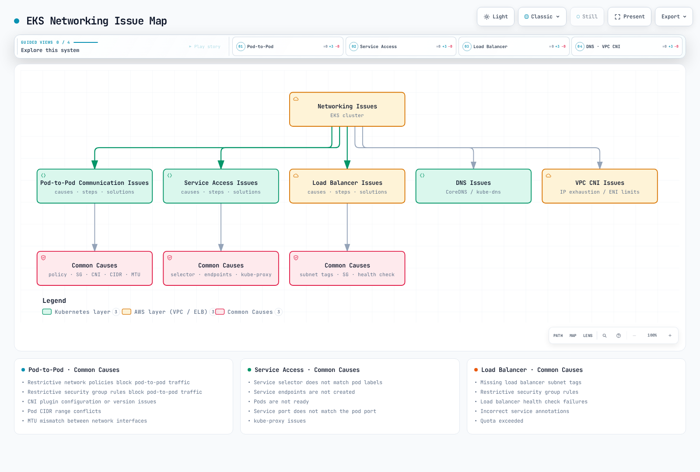The image size is (700, 472).
Task: Click the code icon on DNS Issues node
Action: tap(422, 175)
